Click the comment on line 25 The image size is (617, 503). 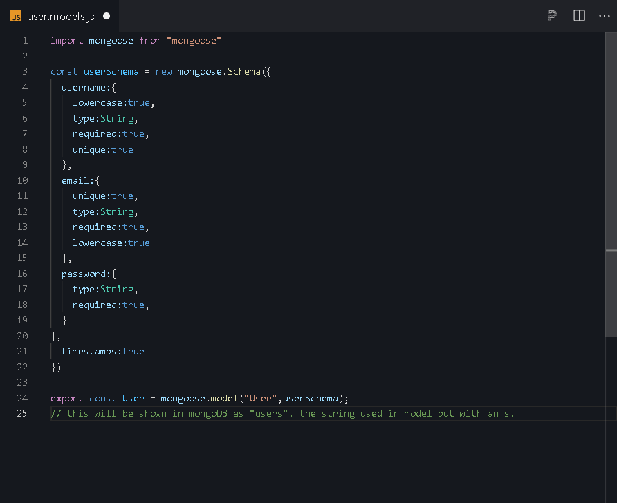282,413
